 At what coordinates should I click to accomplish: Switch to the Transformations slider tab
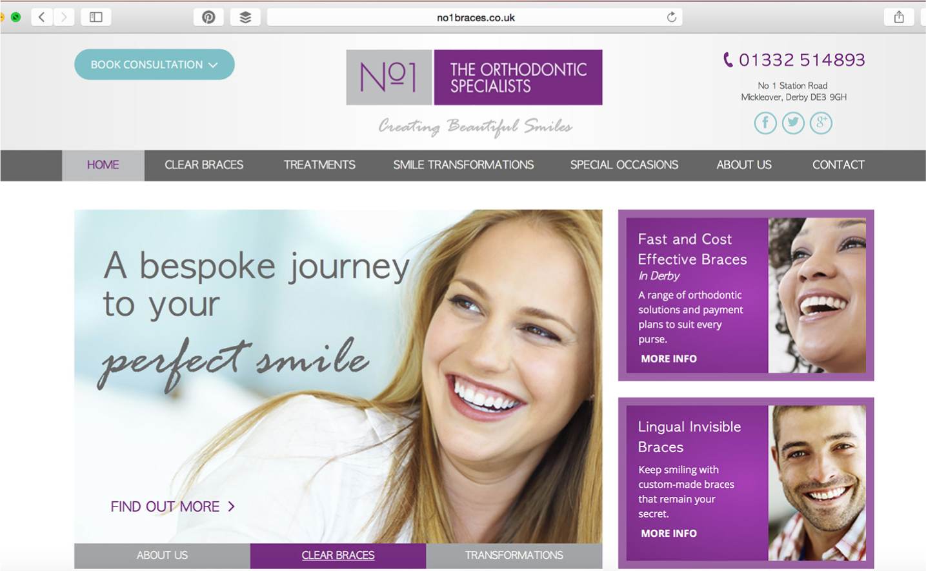514,556
